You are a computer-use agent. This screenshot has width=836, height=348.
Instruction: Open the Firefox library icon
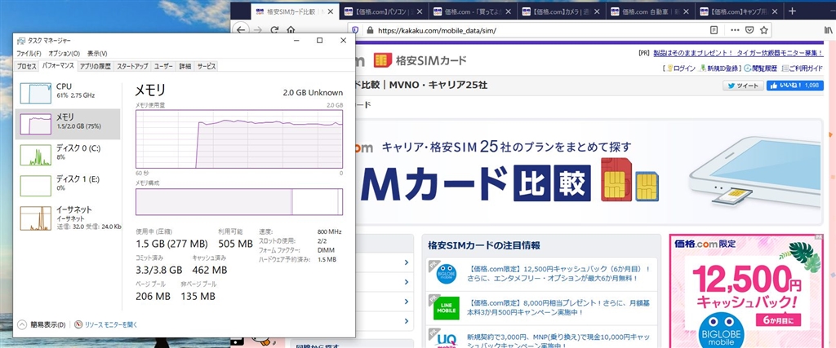pos(828,29)
